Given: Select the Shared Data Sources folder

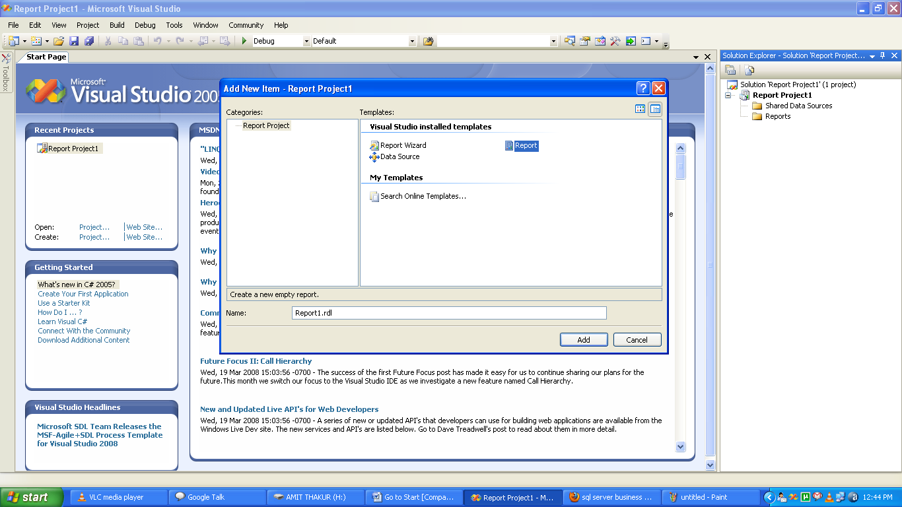Looking at the screenshot, I should pyautogui.click(x=792, y=106).
